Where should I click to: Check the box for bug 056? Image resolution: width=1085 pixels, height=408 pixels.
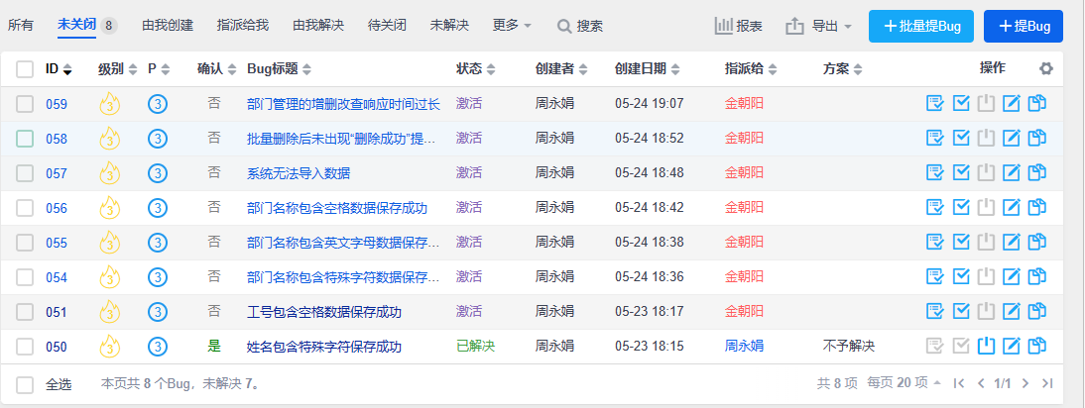25,208
